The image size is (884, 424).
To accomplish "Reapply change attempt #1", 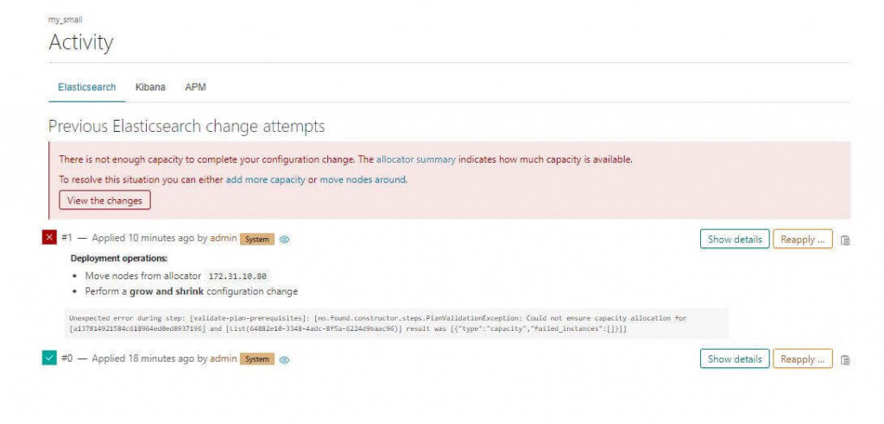I will click(802, 240).
